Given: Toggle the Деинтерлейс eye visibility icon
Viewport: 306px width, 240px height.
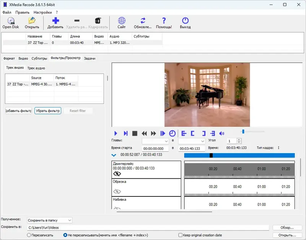Looking at the screenshot, I should coord(117,174).
